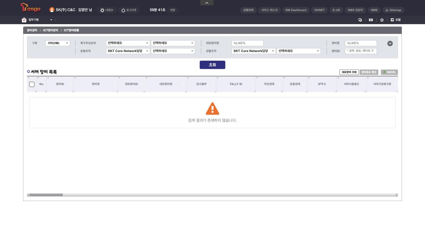Click the horizontal scrollbar thumb
The height and width of the screenshot is (231, 425).
46,195
